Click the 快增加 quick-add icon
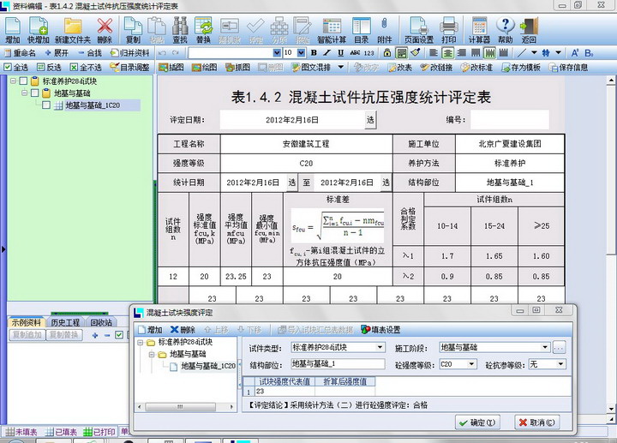 click(39, 30)
